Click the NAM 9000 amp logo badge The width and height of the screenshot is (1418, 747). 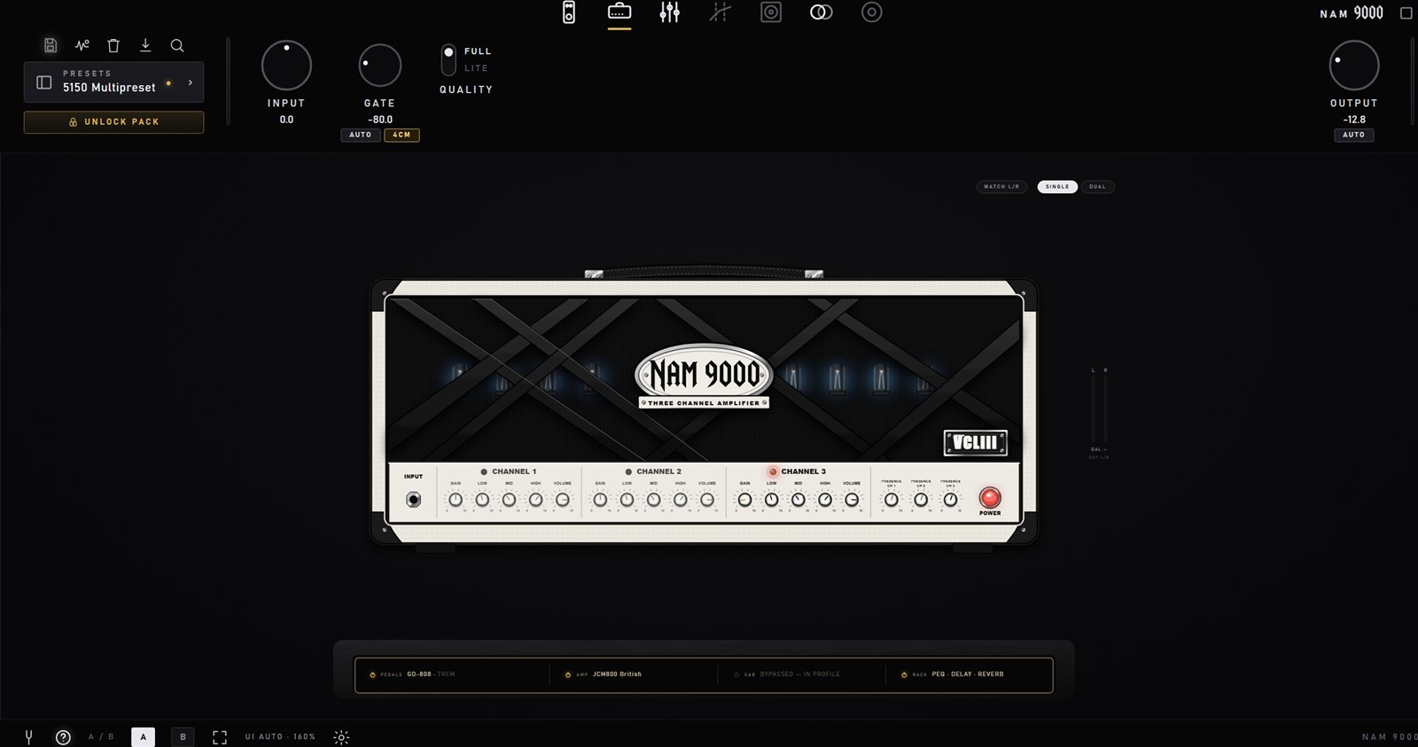tap(705, 374)
